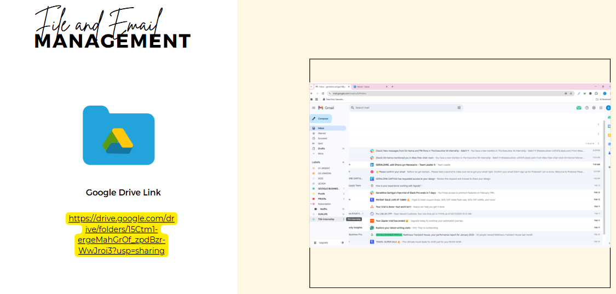This screenshot has width=616, height=294.
Task: Expand More in the Gmail sidebar
Action: click(x=328, y=154)
